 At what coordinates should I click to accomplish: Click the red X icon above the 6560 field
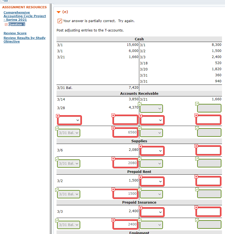pos(113,129)
